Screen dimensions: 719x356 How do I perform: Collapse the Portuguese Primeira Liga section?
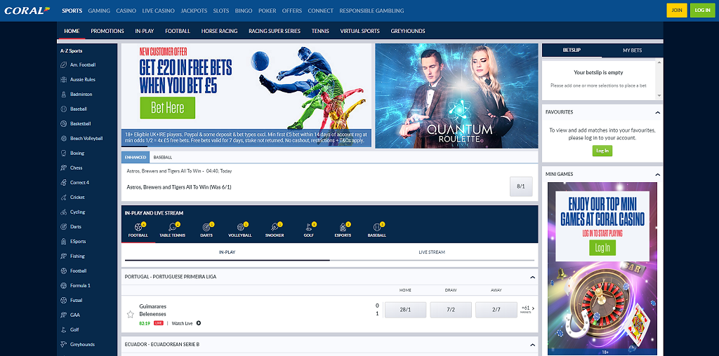(x=532, y=277)
